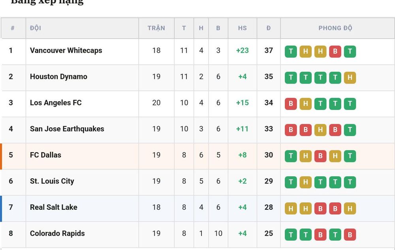Click Real Salt Lake's last yellow H badge
The image size is (395, 250).
[x=350, y=209]
